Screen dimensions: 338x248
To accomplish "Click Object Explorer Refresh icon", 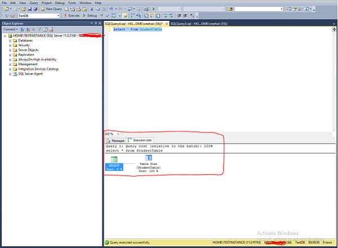I will [45, 29].
